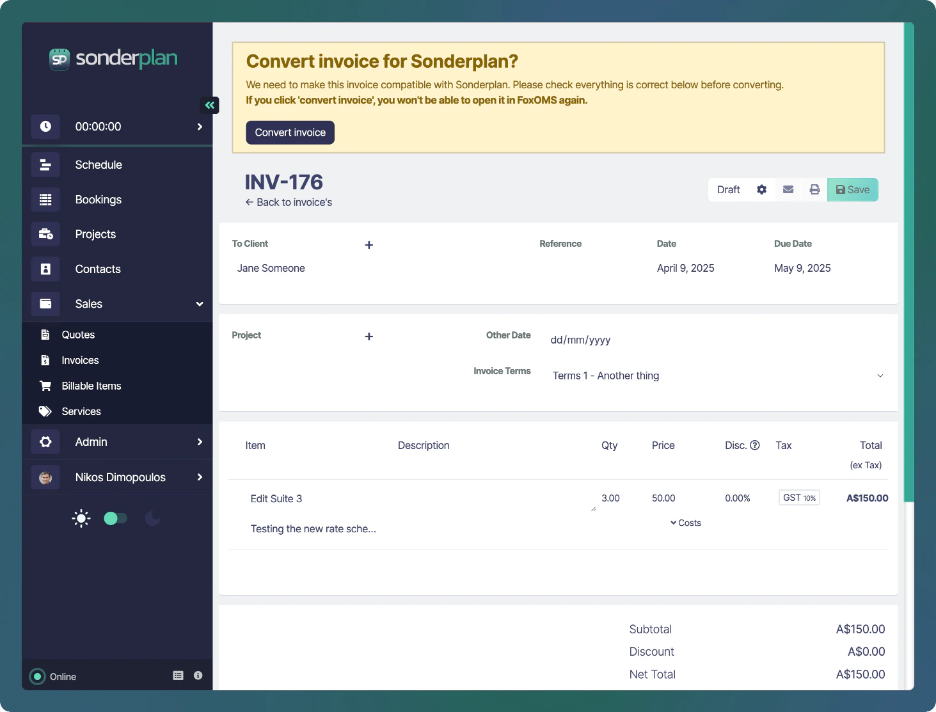Click the Sonderplan logo

114,58
